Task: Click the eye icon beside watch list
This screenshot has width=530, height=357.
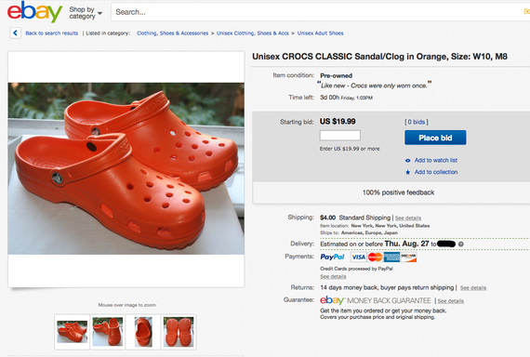Action: pos(407,161)
